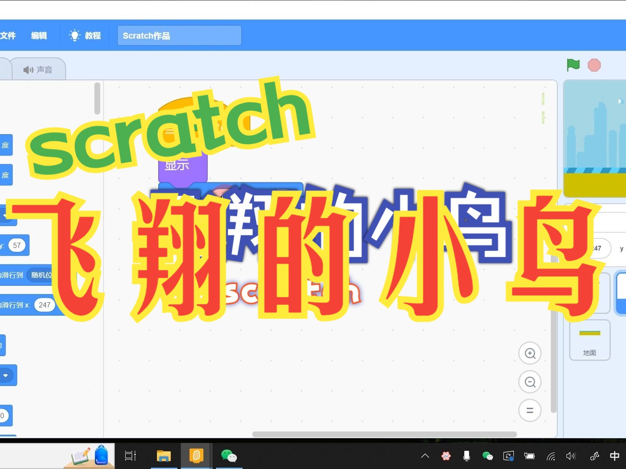Viewport: 626px width, 469px height.
Task: Open File Explorer from the taskbar
Action: pyautogui.click(x=163, y=456)
